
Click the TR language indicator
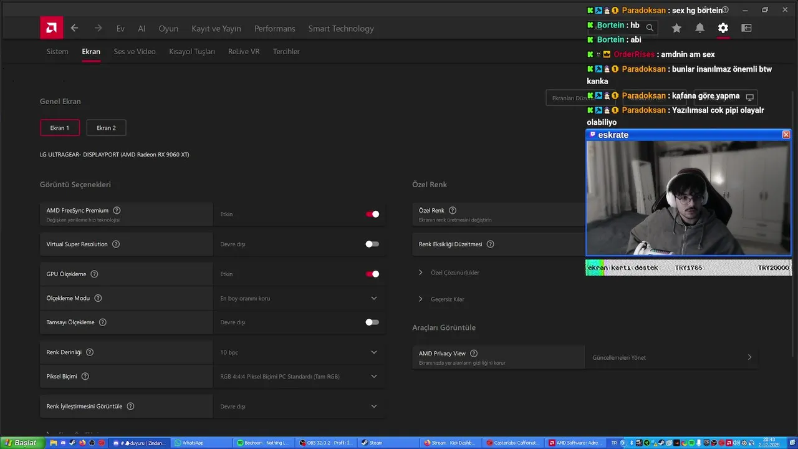(x=615, y=443)
